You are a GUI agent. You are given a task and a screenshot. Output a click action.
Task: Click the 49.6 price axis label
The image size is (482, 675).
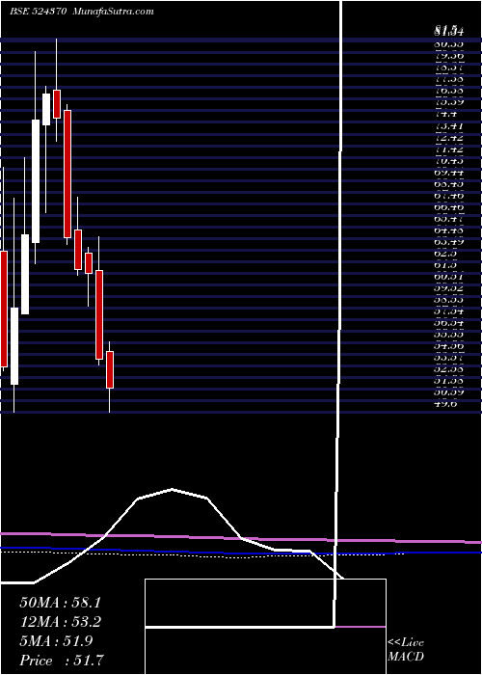click(445, 404)
